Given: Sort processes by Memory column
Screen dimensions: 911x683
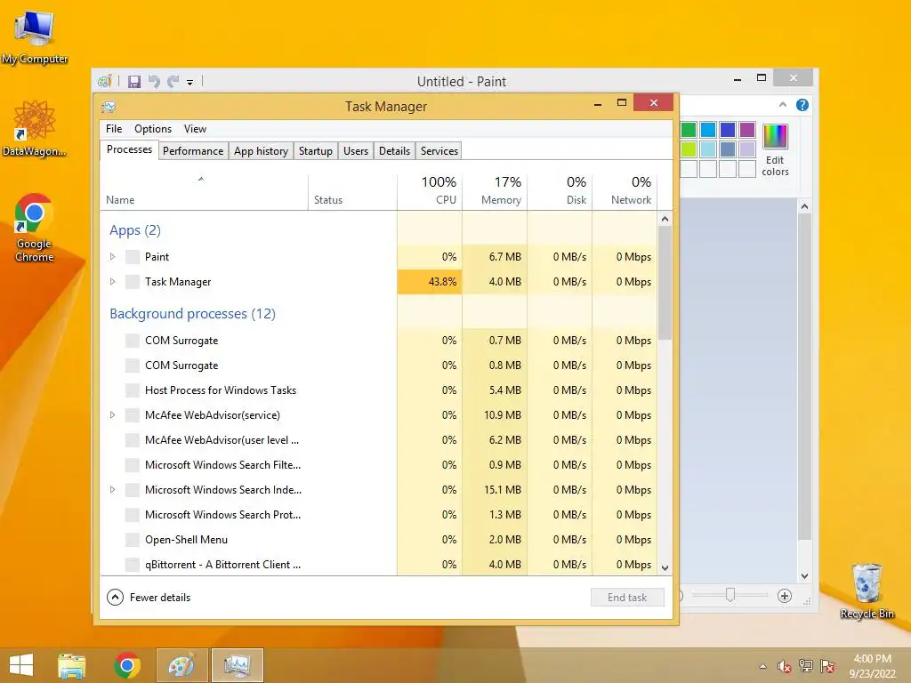Looking at the screenshot, I should tap(495, 192).
